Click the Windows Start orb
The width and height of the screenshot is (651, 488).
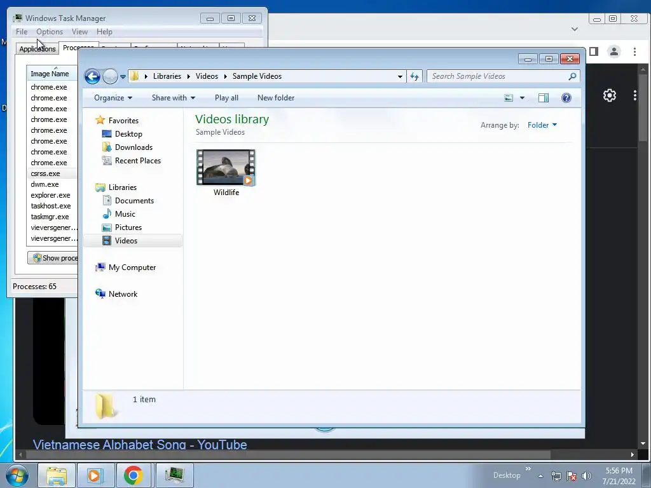(x=17, y=475)
